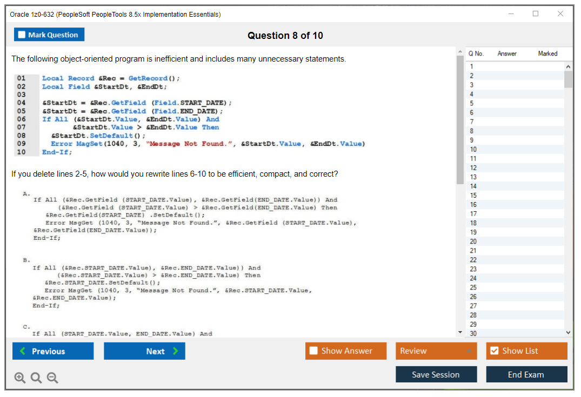Image resolution: width=581 pixels, height=397 pixels.
Task: Save the current exam session
Action: [436, 374]
